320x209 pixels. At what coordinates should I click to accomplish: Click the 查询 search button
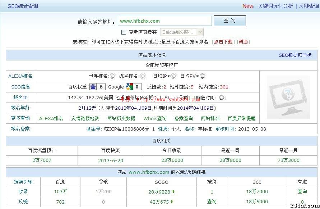pyautogui.click(x=229, y=21)
